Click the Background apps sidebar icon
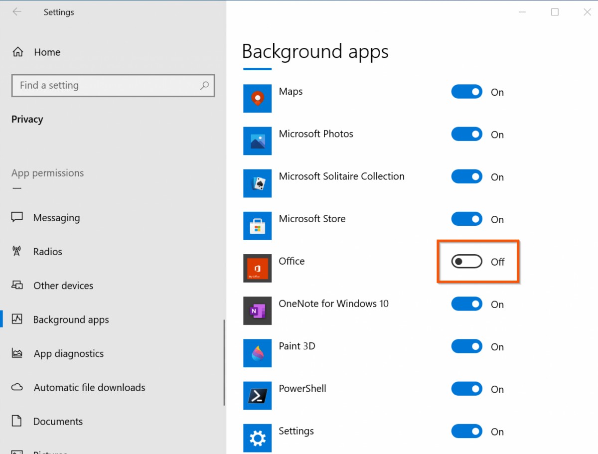Screen dimensions: 598x454 tap(17, 319)
